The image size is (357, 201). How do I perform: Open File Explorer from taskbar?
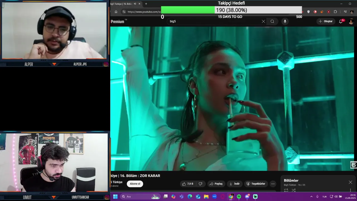[206, 197]
